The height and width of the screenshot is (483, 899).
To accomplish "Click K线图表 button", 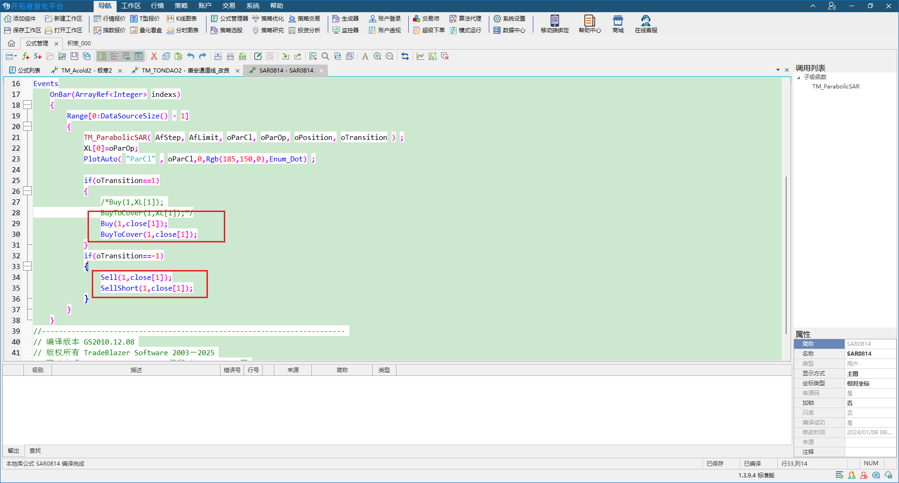I will [182, 19].
